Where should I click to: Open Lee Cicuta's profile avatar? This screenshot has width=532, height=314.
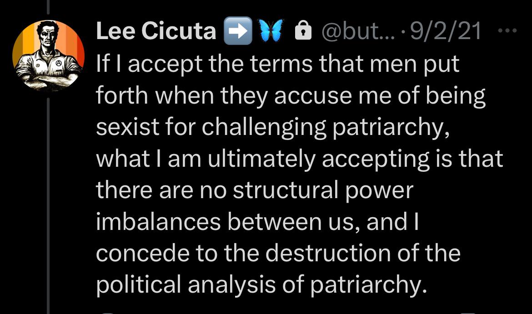click(x=48, y=56)
